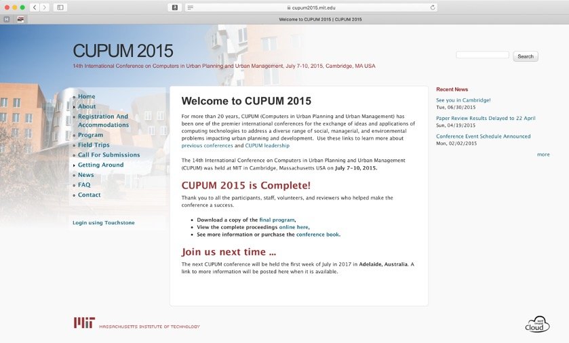View proceedings via online here link
This screenshot has width=569, height=343.
point(294,227)
